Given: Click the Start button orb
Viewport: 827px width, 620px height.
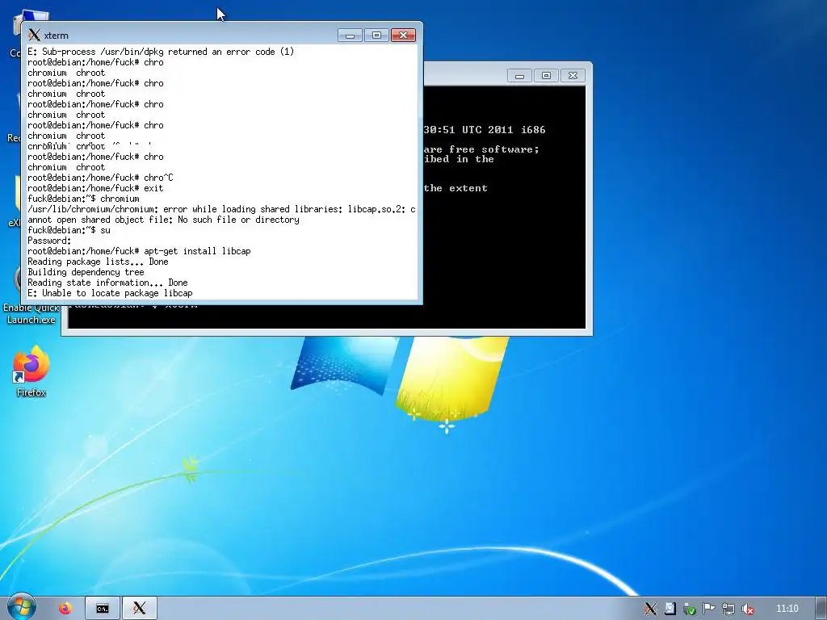Looking at the screenshot, I should click(21, 607).
